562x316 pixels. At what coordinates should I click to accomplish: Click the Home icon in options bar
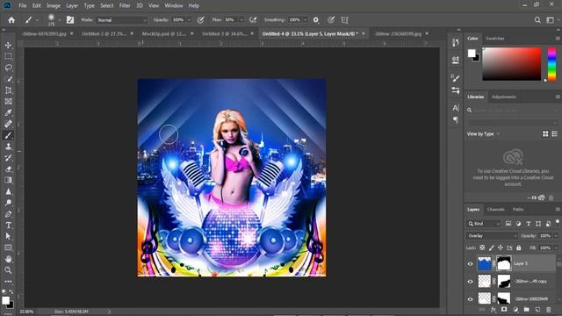[x=11, y=20]
